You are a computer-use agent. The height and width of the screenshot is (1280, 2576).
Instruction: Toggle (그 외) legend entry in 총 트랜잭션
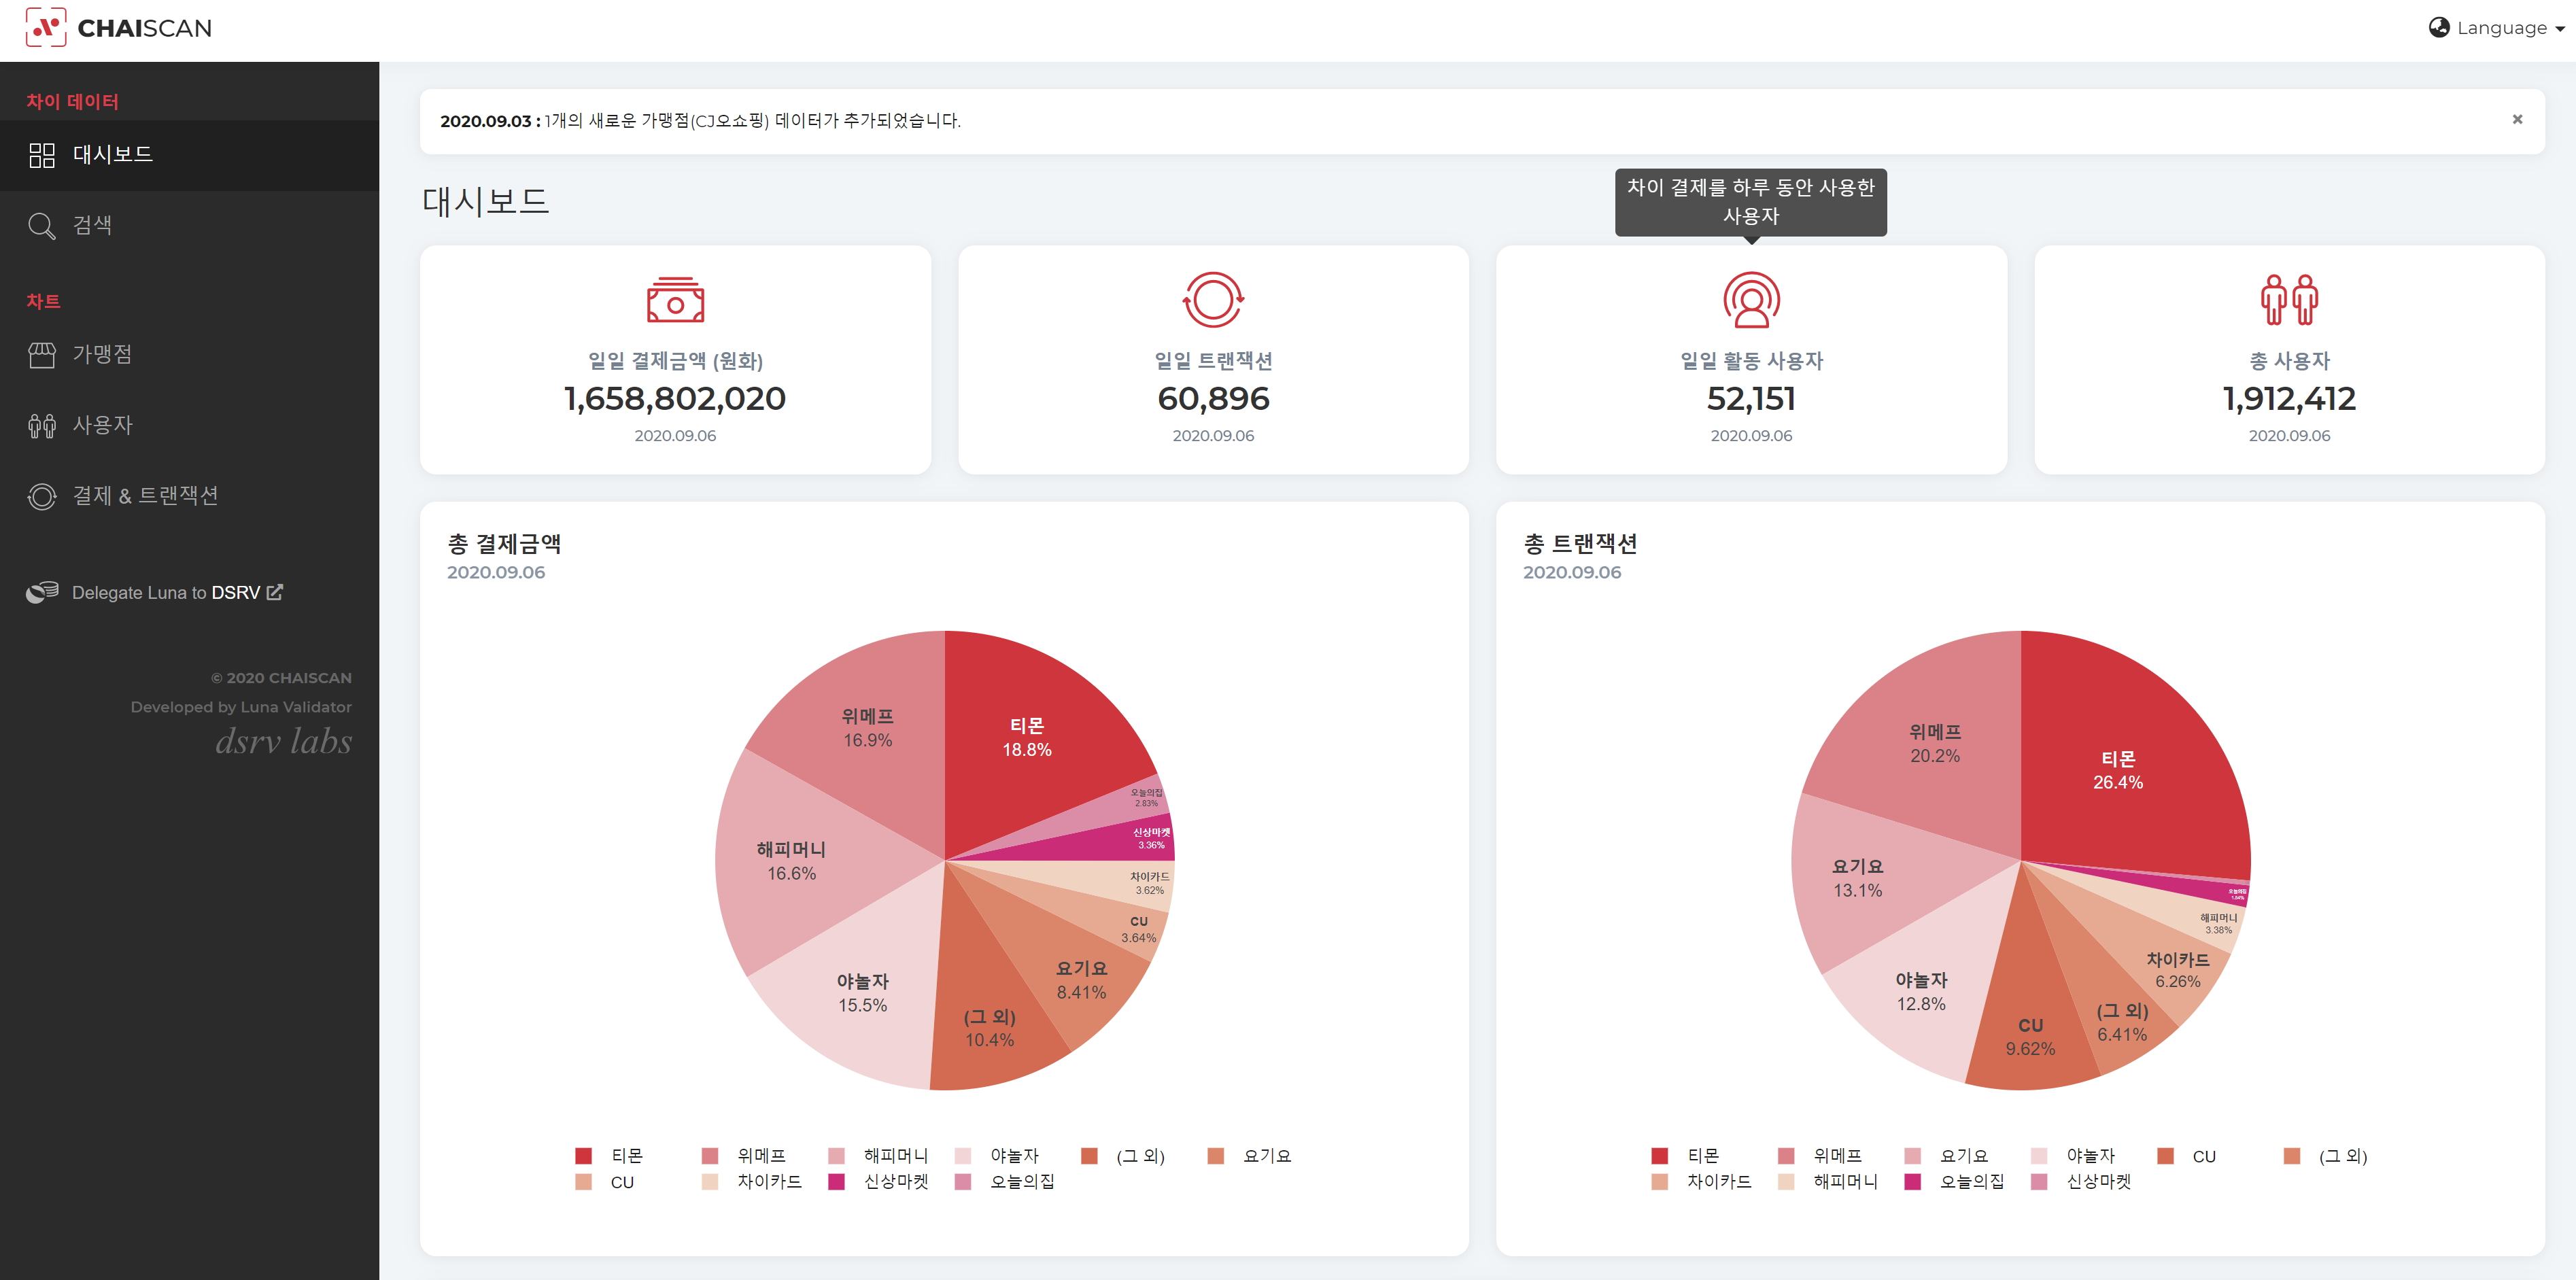[x=2326, y=1156]
